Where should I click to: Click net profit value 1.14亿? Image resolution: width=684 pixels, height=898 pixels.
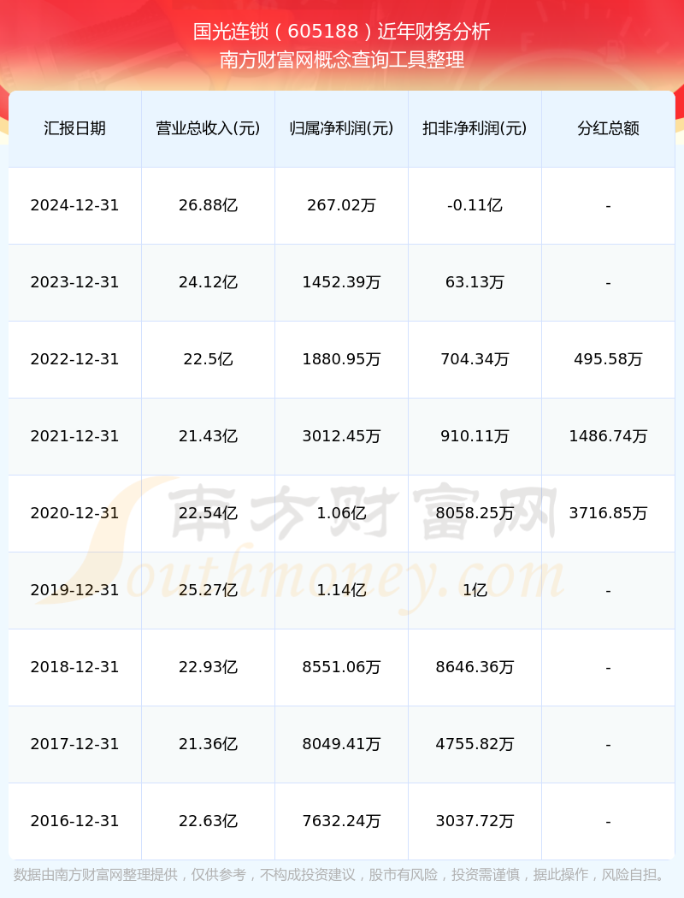342,590
